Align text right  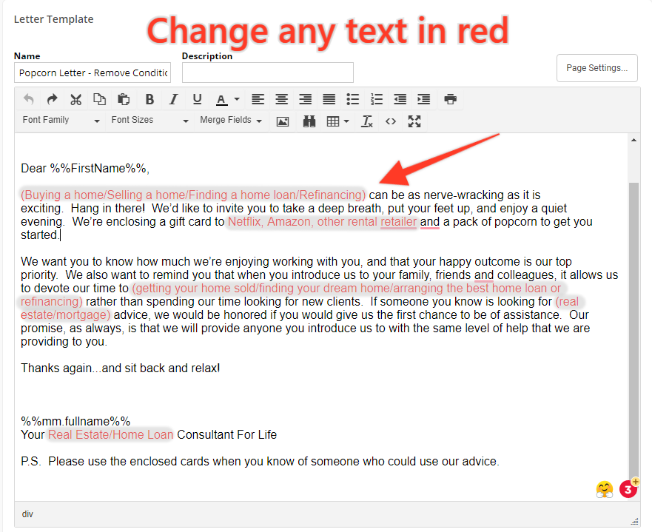[305, 99]
